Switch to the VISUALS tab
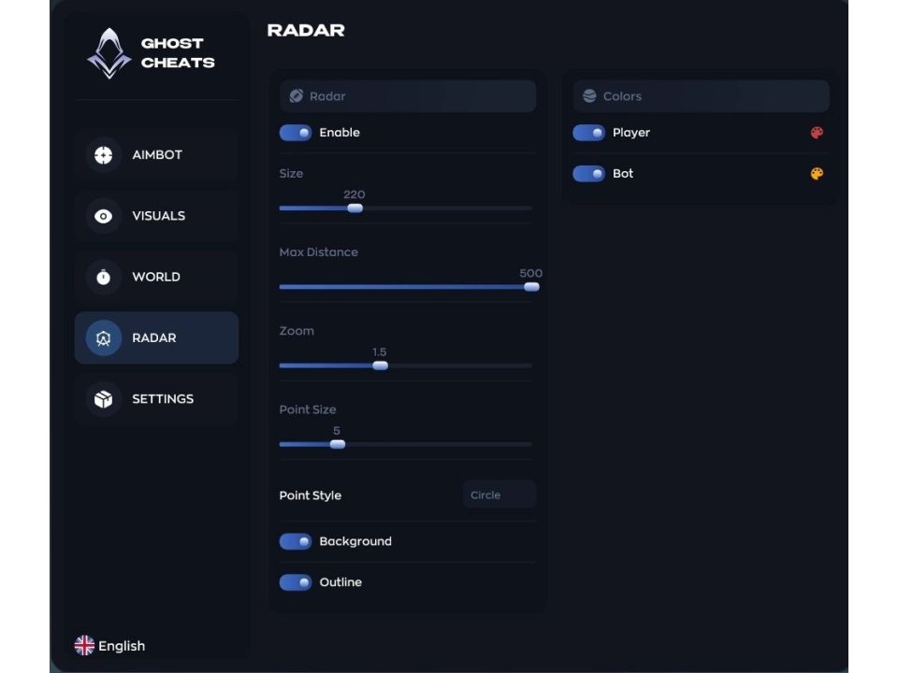 (156, 216)
